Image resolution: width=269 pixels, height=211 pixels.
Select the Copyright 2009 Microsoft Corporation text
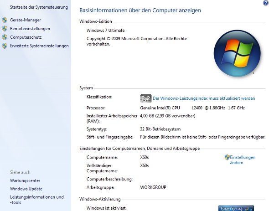coord(137,41)
